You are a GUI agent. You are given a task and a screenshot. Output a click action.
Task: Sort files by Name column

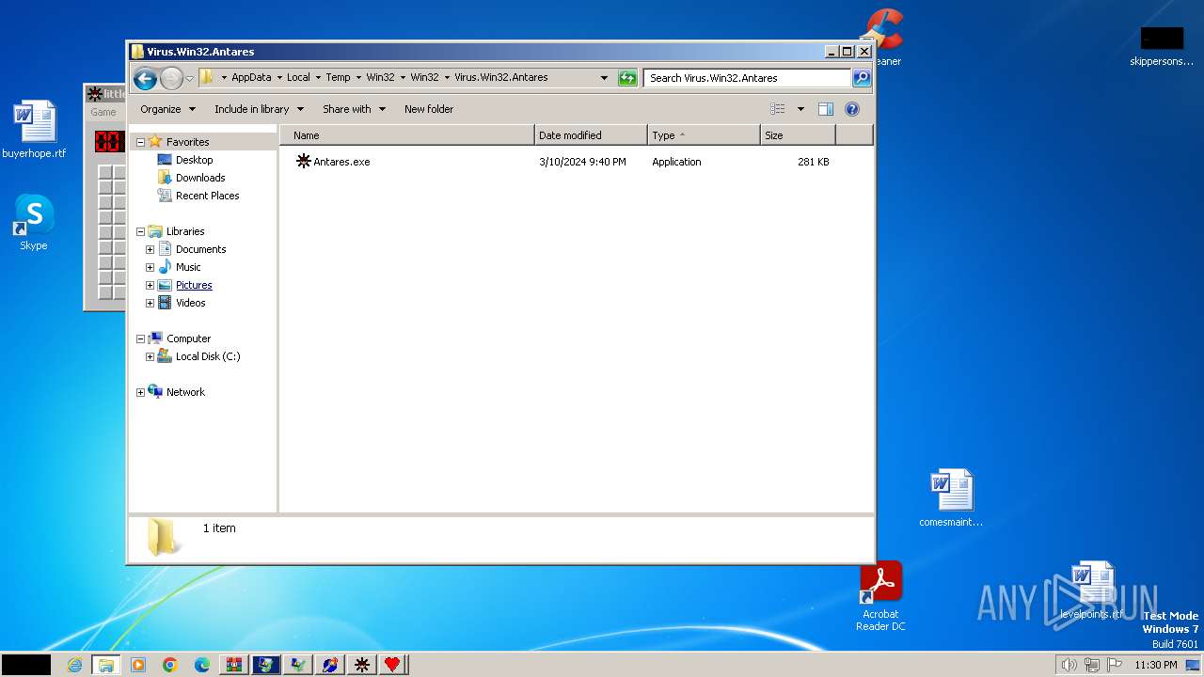407,135
